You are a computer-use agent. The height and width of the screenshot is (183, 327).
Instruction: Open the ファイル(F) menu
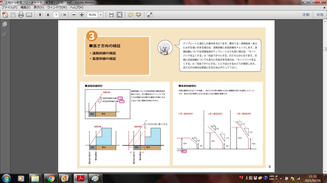pos(9,7)
